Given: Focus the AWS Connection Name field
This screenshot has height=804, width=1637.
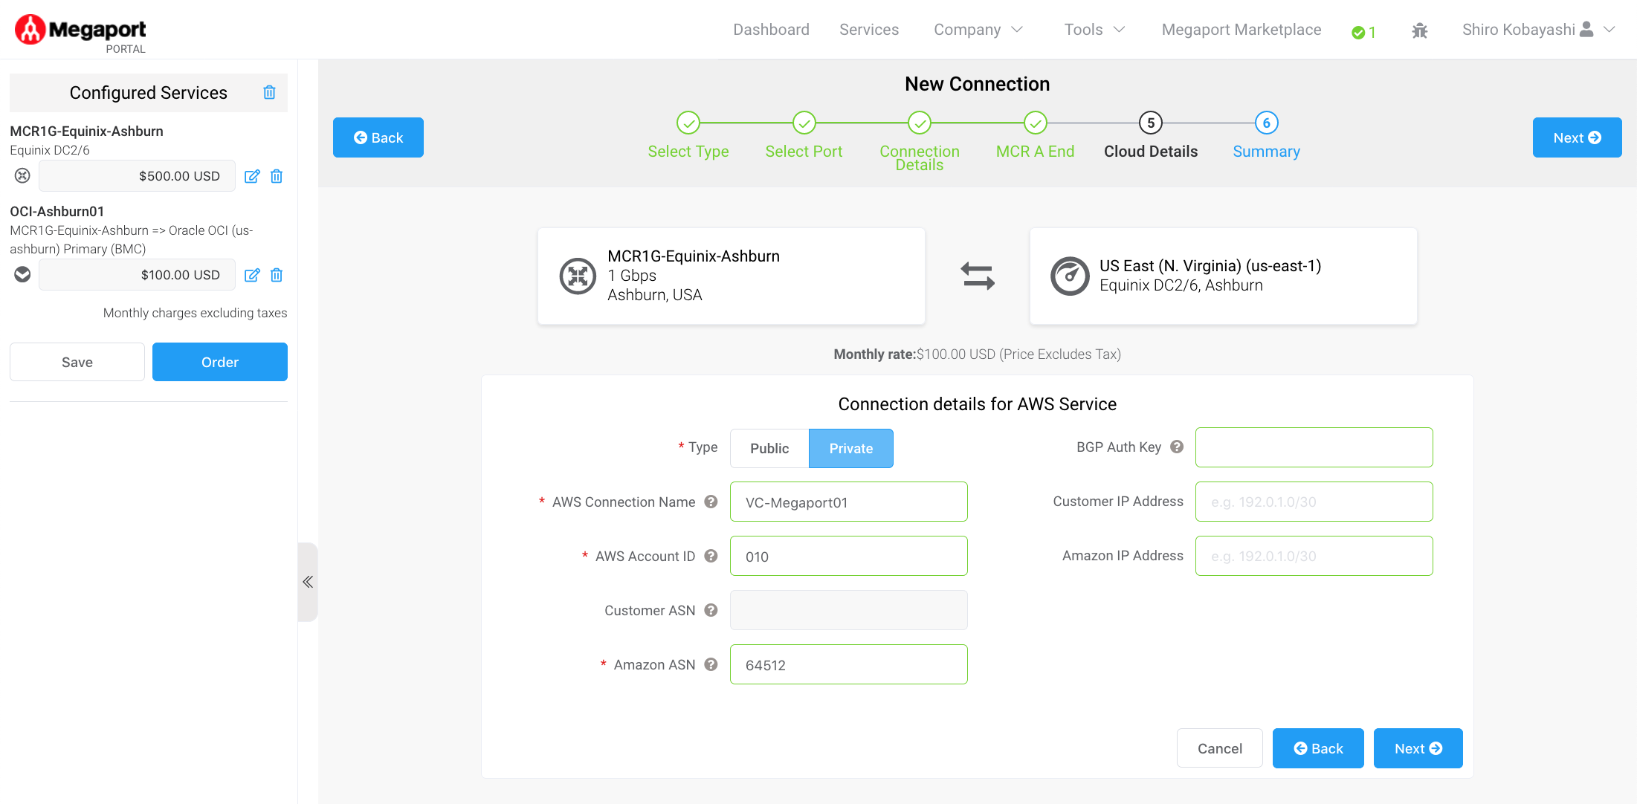Looking at the screenshot, I should [x=848, y=502].
